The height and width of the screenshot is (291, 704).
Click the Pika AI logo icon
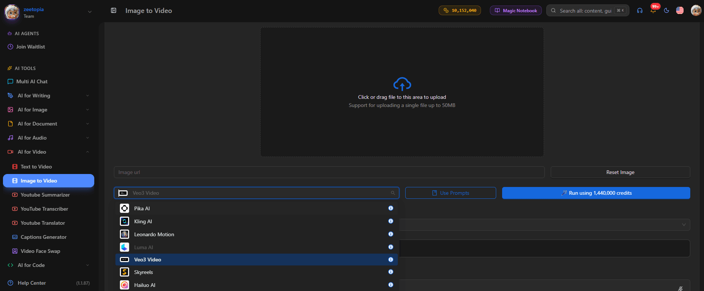coord(125,208)
